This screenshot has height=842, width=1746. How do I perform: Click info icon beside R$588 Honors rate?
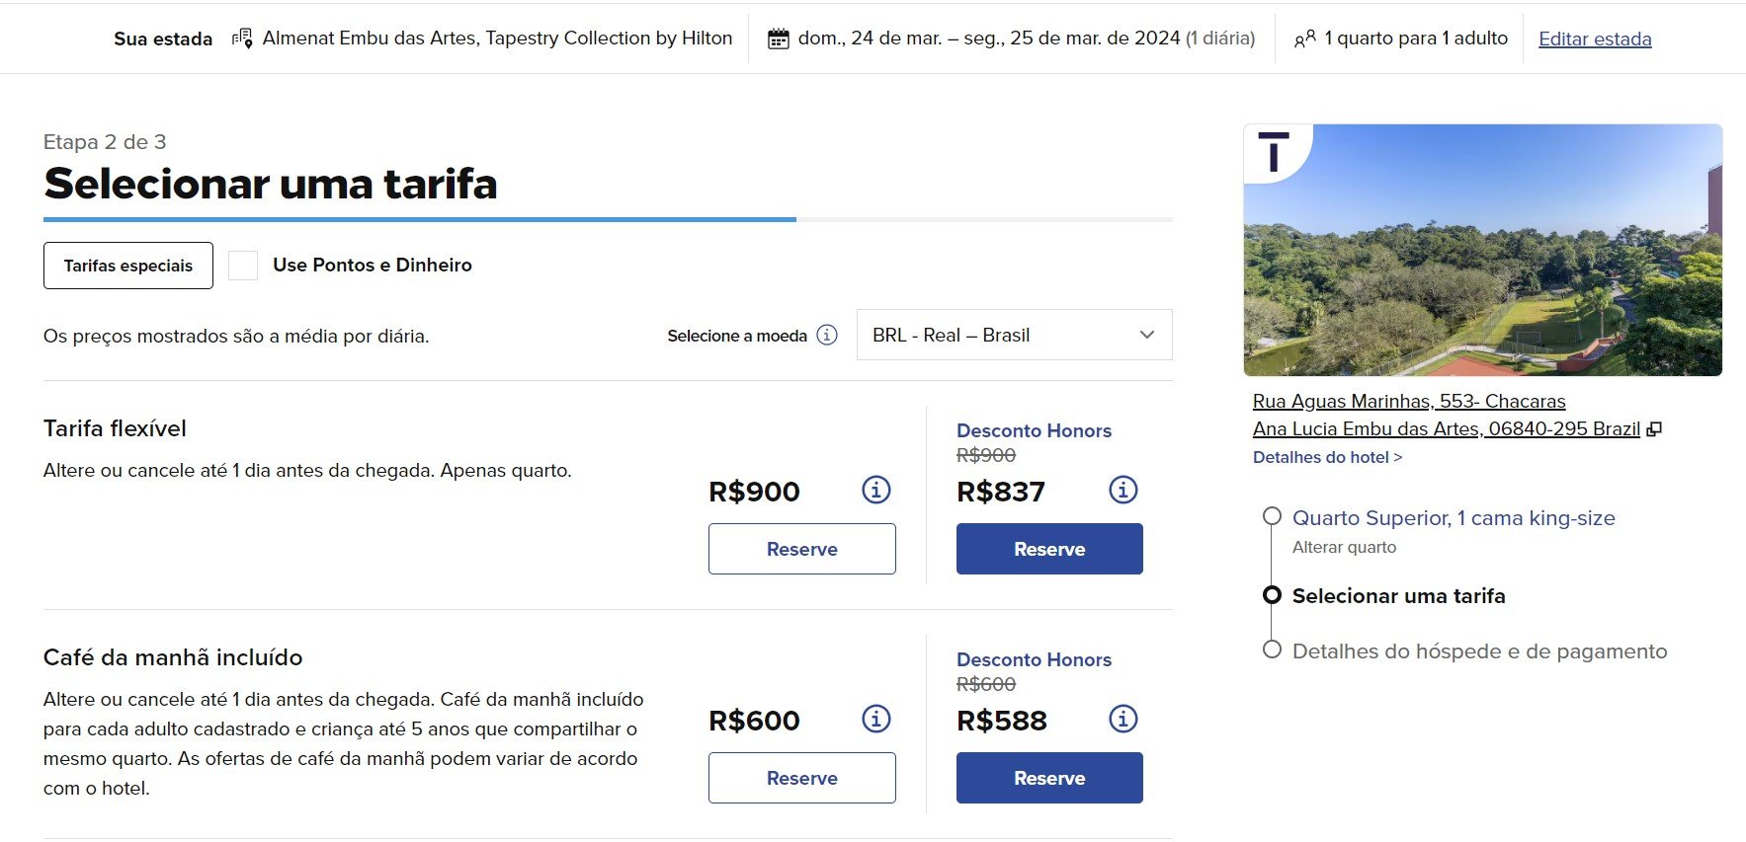tap(1123, 719)
